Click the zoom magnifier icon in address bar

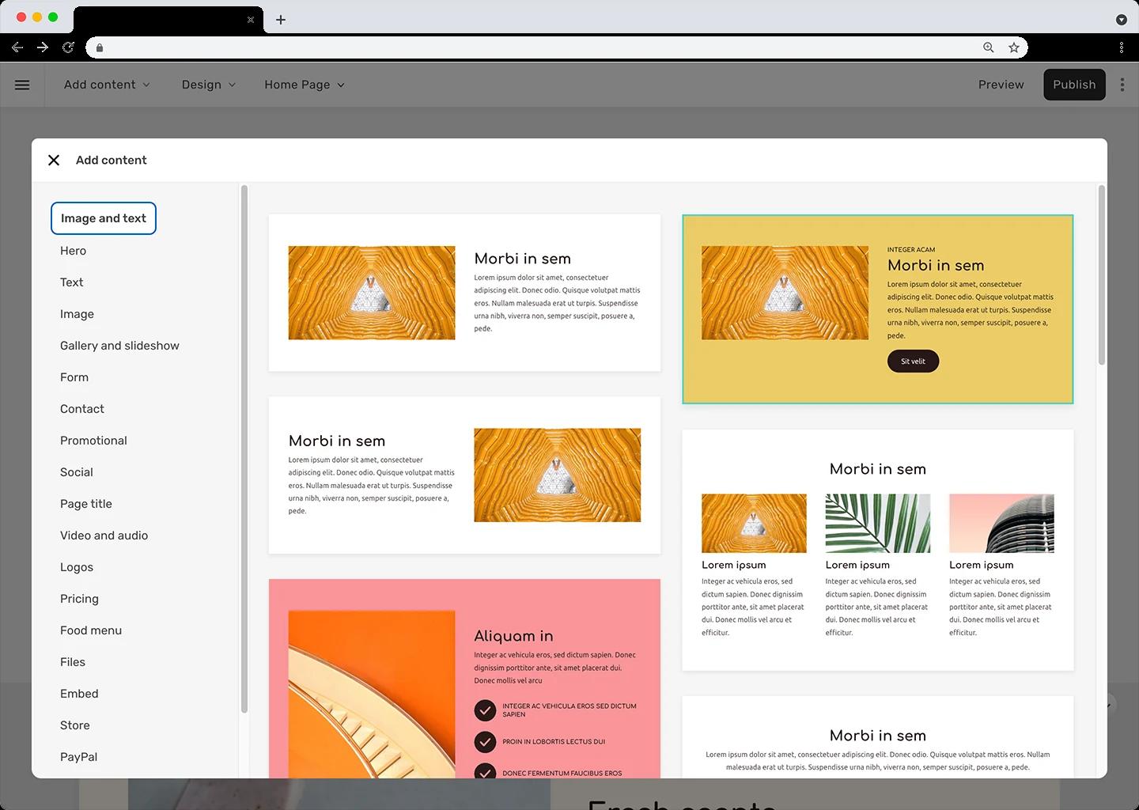(x=989, y=47)
